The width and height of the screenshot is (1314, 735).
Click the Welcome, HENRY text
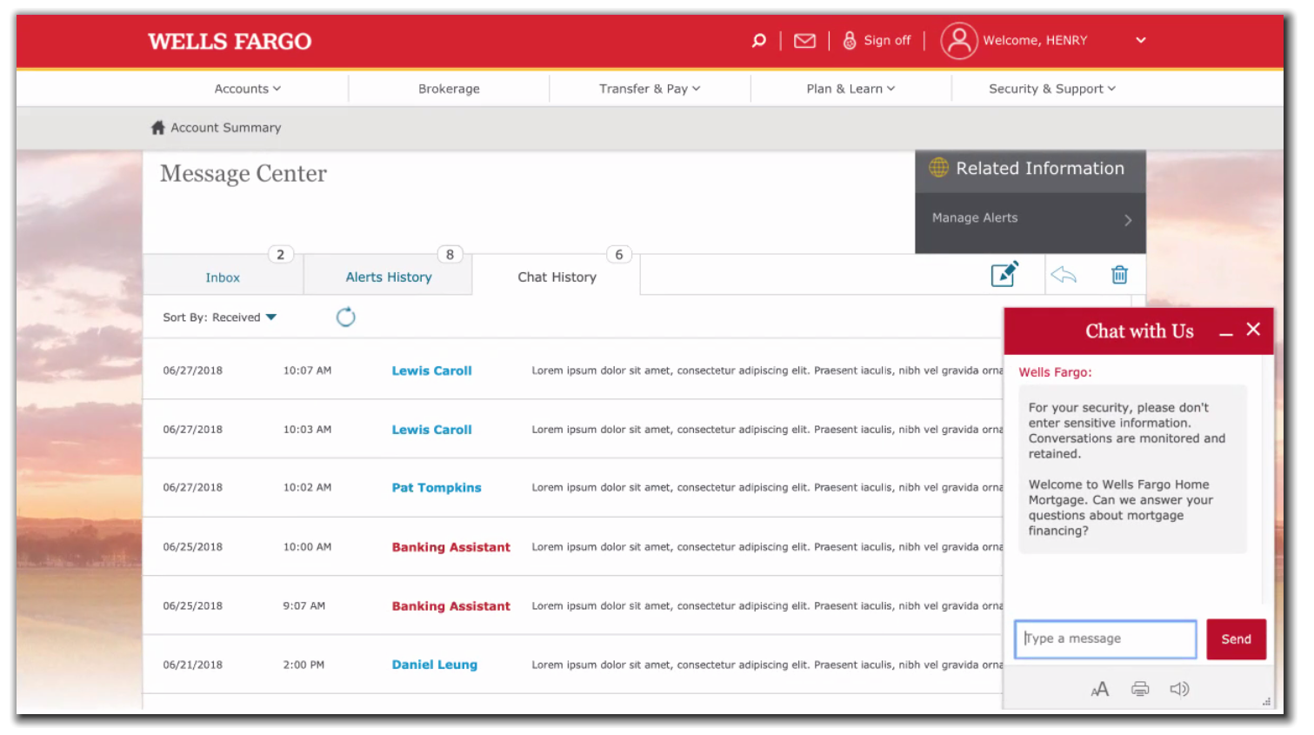1035,40
